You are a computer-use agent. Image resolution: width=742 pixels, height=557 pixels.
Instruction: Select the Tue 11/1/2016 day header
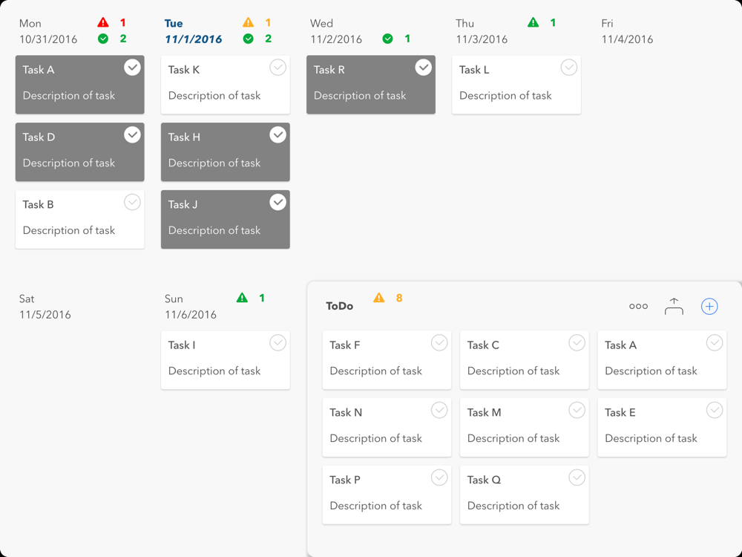(x=193, y=31)
